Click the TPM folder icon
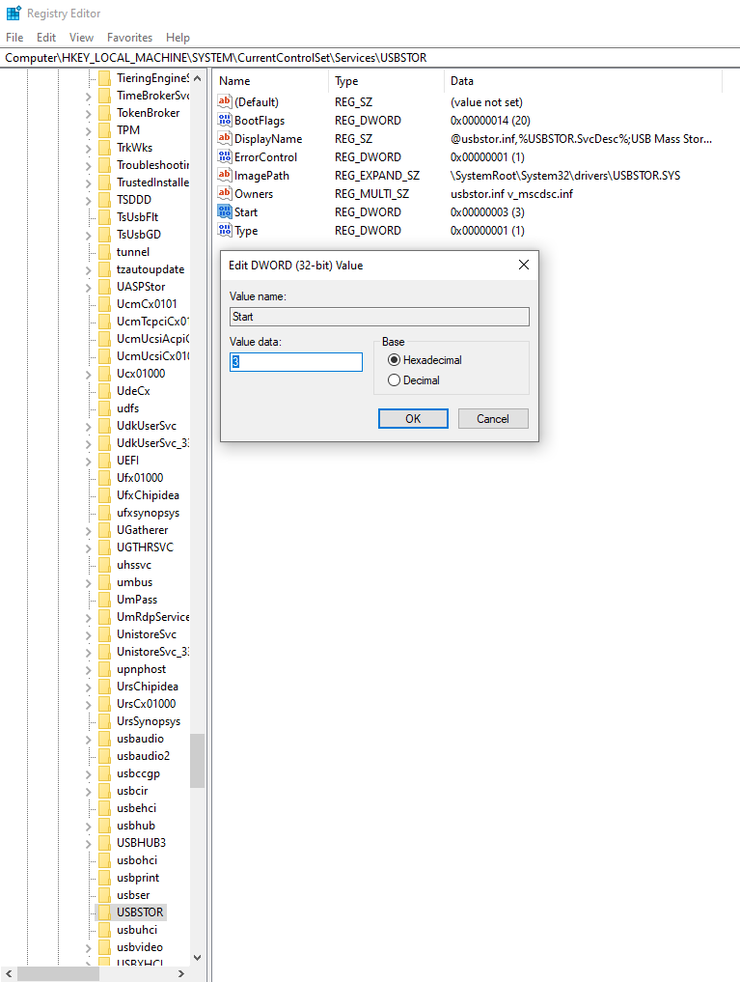This screenshot has width=740, height=982. point(104,129)
